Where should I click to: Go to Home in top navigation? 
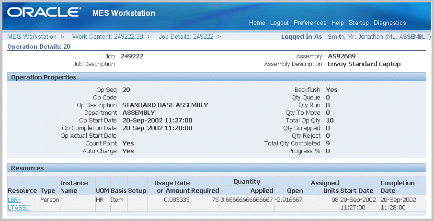click(x=257, y=23)
